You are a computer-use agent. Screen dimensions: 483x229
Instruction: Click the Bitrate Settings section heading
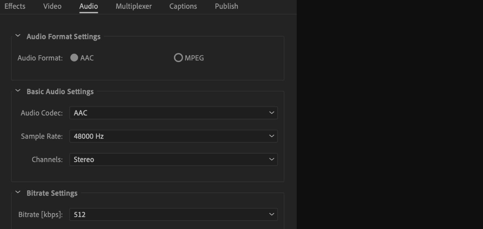pyautogui.click(x=52, y=193)
